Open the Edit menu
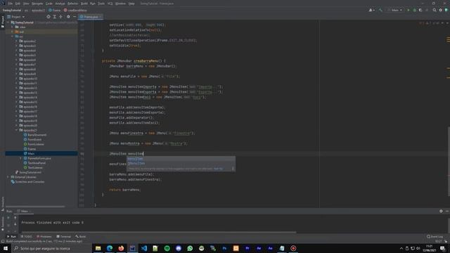Screen dimensions: 450x253 point(18,4)
